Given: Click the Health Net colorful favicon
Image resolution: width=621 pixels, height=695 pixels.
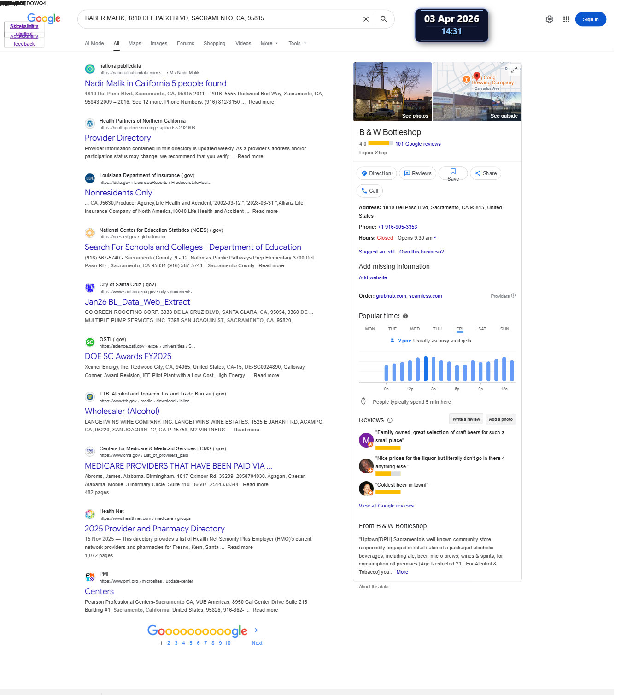Looking at the screenshot, I should pos(90,514).
